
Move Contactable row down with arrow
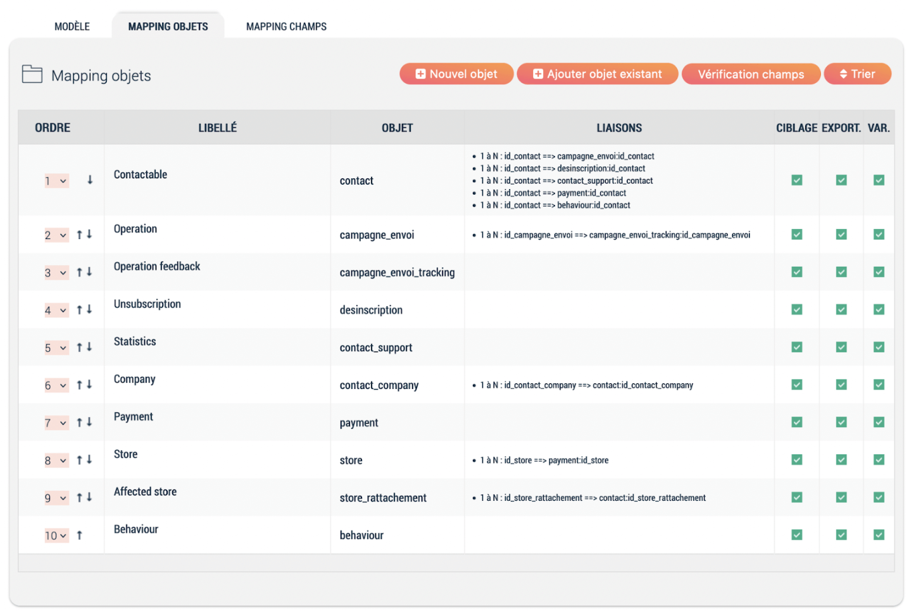point(90,180)
